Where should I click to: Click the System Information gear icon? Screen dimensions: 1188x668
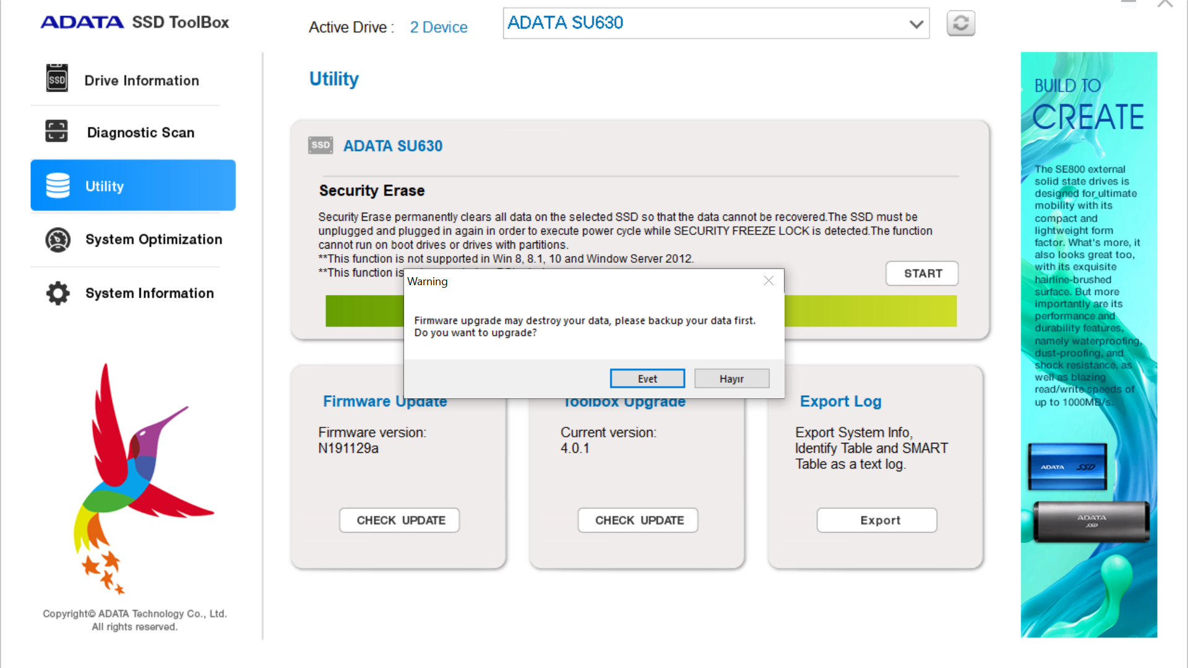[58, 293]
